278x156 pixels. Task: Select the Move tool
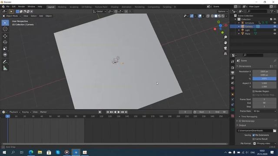tap(5, 36)
